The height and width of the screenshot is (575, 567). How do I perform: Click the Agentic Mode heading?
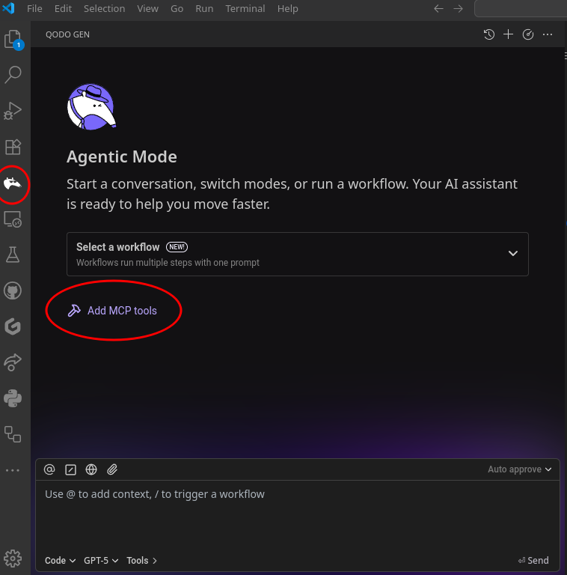(x=122, y=156)
